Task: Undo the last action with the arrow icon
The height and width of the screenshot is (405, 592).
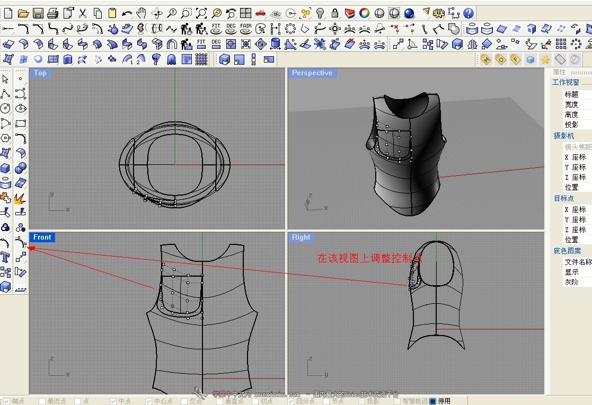Action: (127, 14)
